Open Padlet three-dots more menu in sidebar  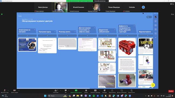click(x=156, y=38)
